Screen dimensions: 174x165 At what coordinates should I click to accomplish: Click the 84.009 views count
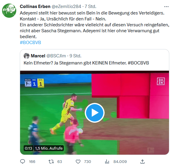[x=120, y=161]
